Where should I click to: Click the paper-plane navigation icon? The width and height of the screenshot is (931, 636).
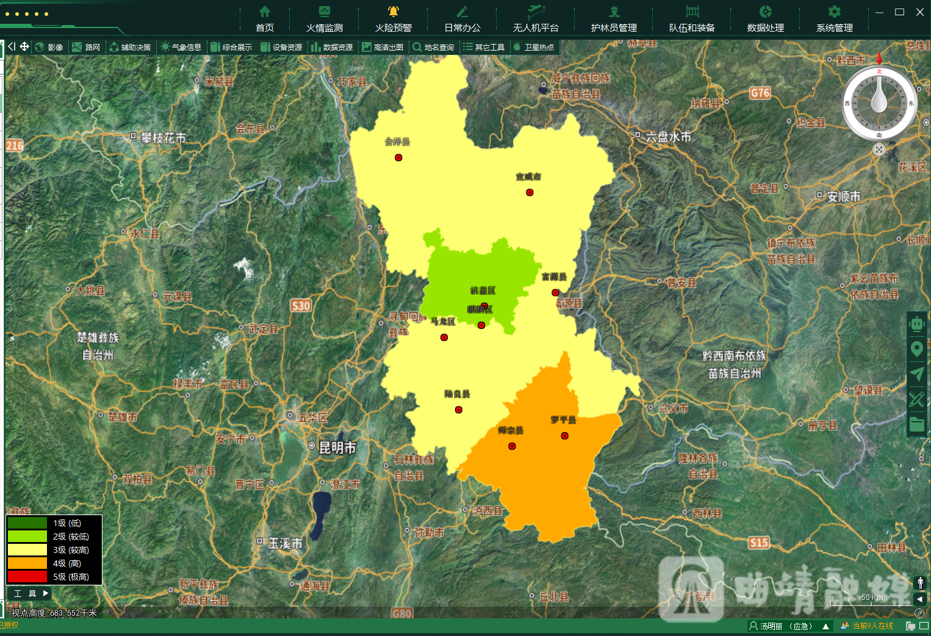pyautogui.click(x=916, y=374)
